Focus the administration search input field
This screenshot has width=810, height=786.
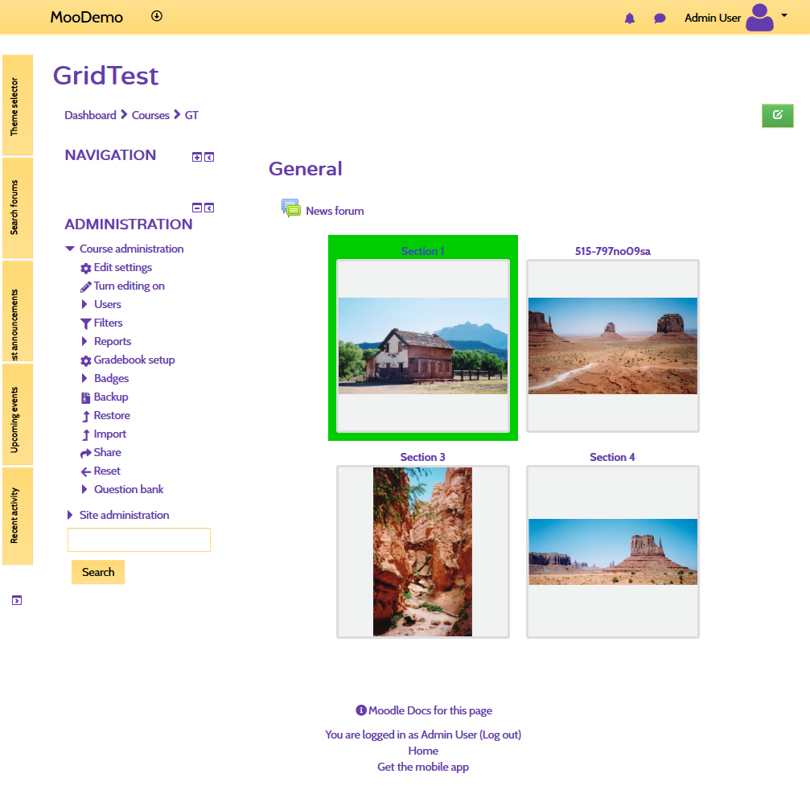[139, 540]
